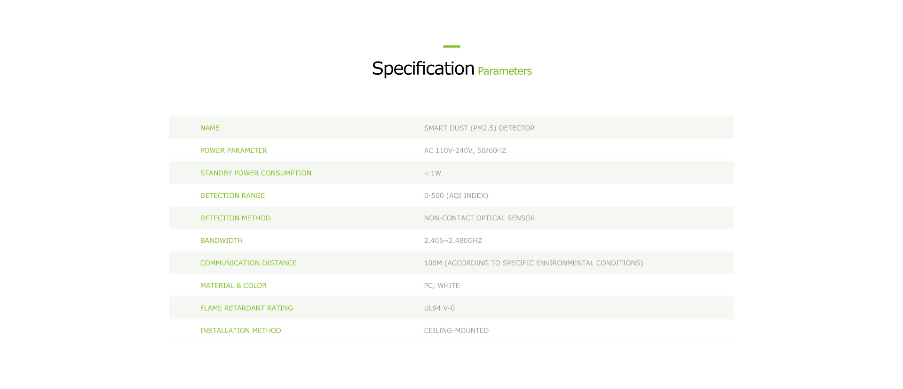Click the SMART DUST (PM2.5) DETECTOR value

pos(479,128)
